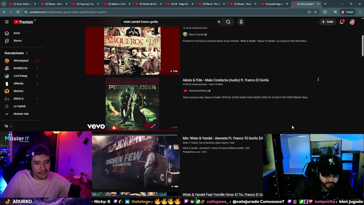Open the Mix Wisin & Yandel Atrevete title

[x=223, y=138]
